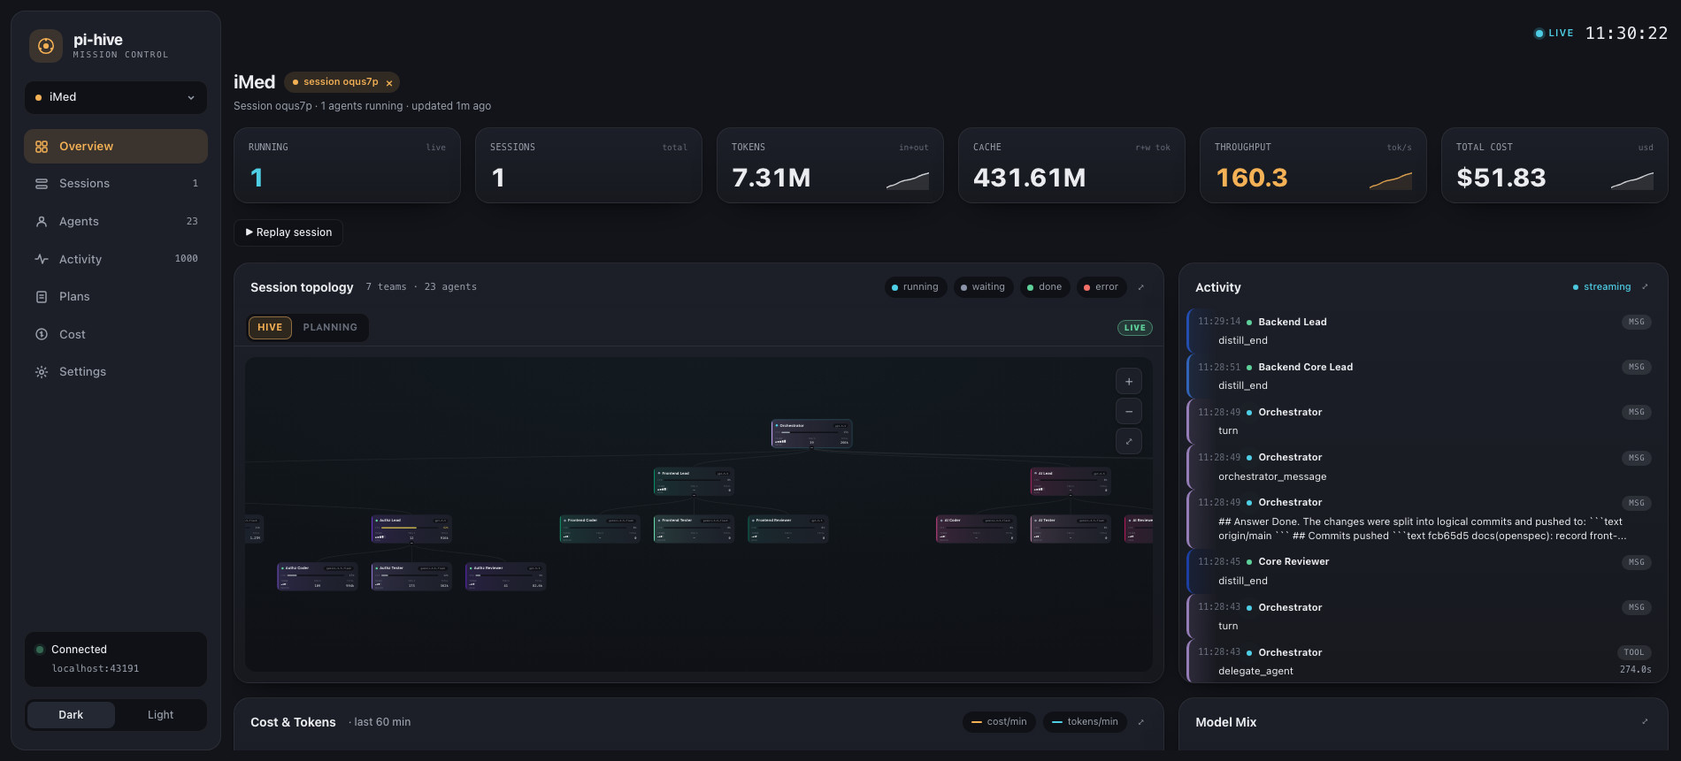Click the streaming status indicator
1681x761 pixels.
(x=1601, y=287)
